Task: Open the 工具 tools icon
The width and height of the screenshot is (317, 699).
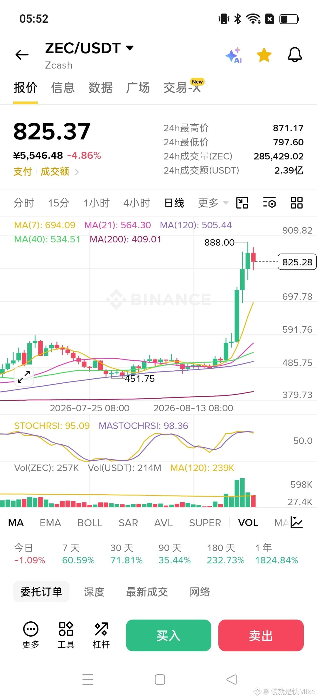Action: [66, 635]
